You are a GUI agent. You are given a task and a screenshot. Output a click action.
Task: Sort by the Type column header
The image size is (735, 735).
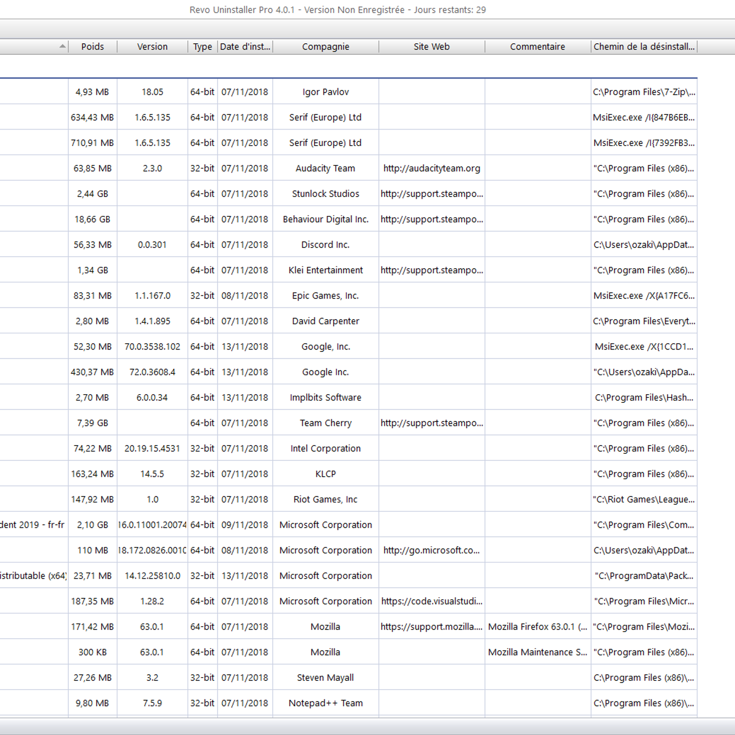[203, 46]
